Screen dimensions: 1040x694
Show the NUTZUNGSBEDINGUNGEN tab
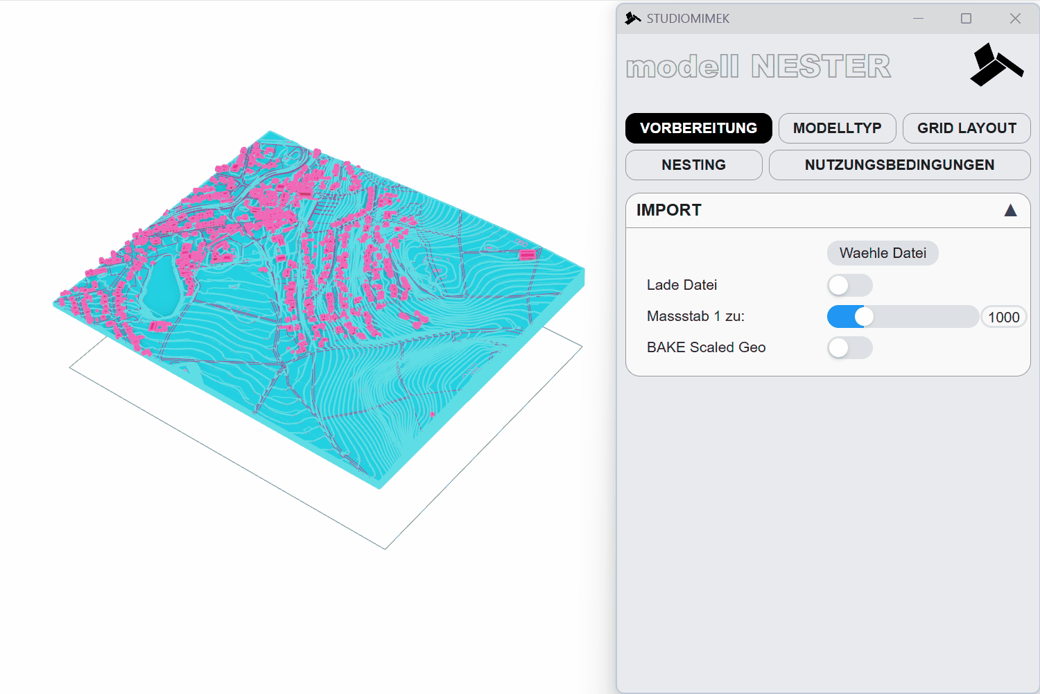[900, 165]
